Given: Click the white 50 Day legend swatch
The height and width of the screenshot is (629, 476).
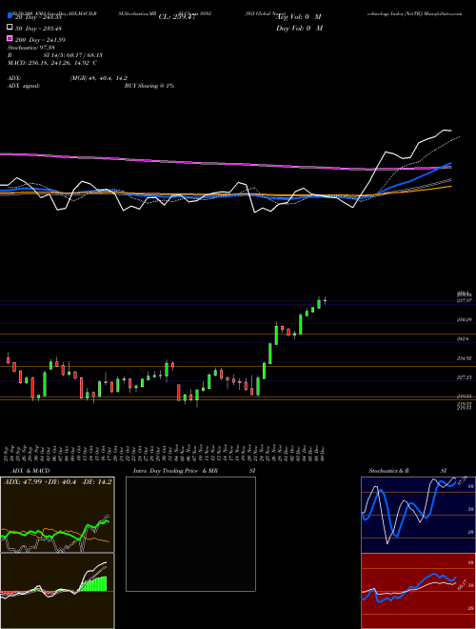Looking at the screenshot, I should point(10,28).
